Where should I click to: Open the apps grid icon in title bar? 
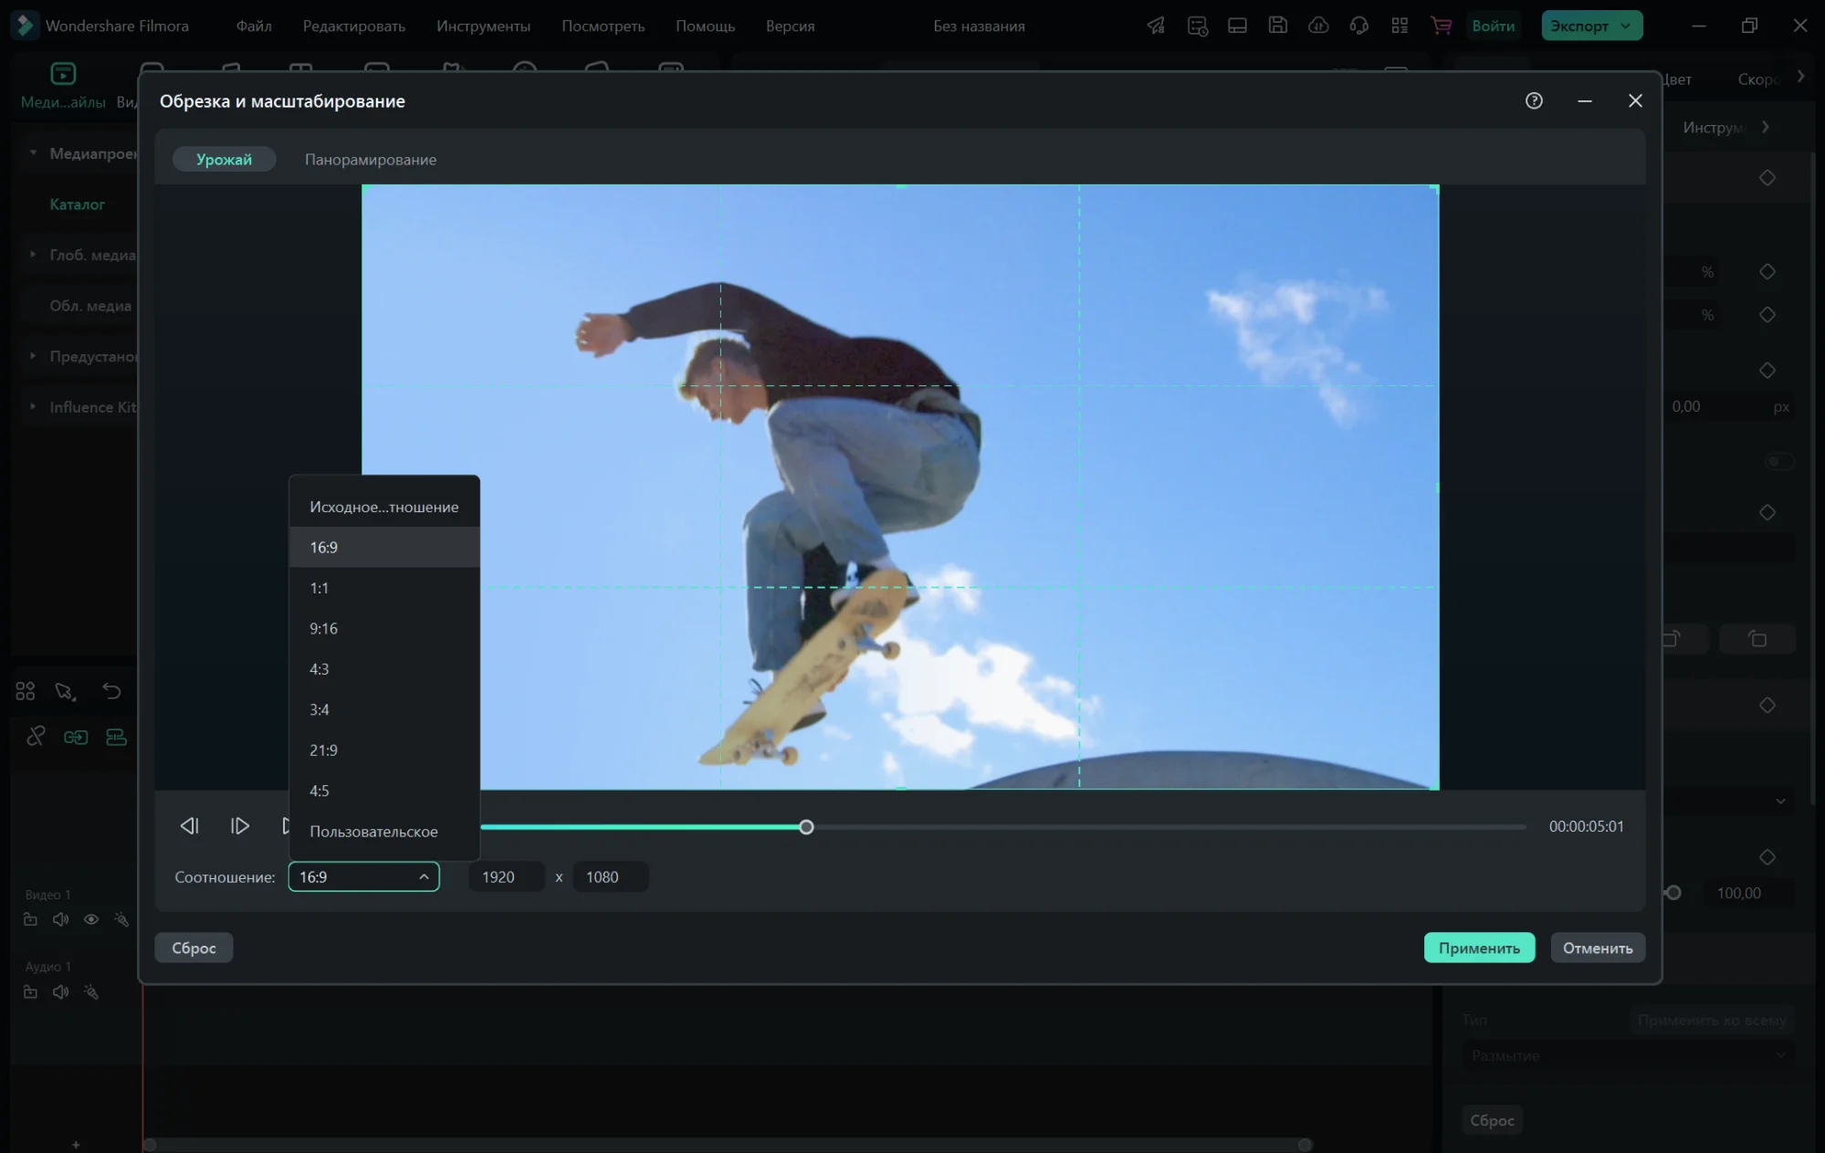(1400, 26)
